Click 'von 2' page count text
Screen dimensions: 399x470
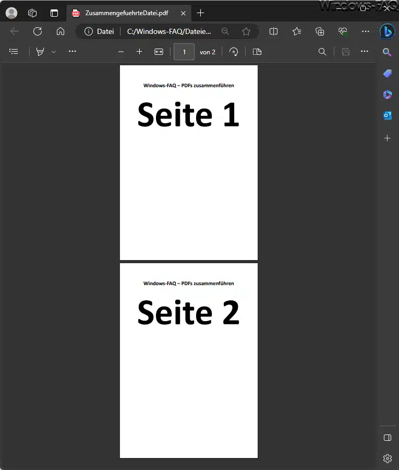pyautogui.click(x=208, y=52)
